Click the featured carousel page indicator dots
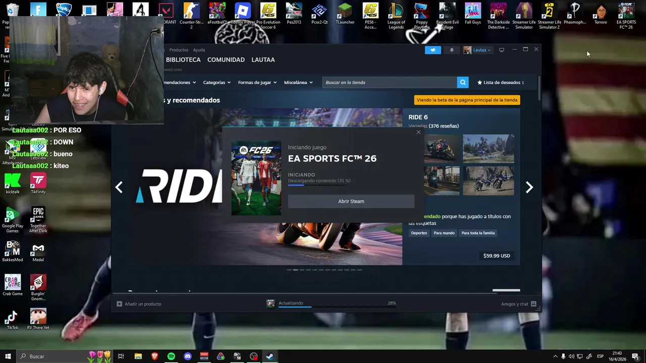The image size is (646, 363). click(x=325, y=270)
